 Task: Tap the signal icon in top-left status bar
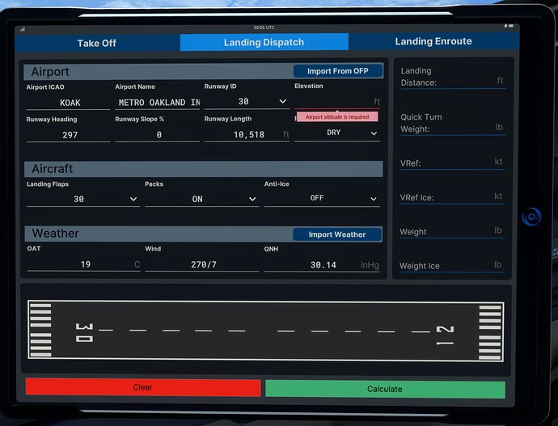click(23, 27)
